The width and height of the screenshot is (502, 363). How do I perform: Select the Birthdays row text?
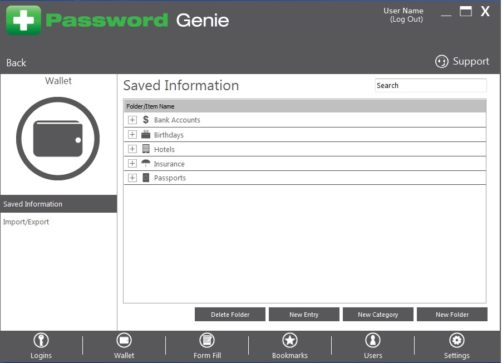coord(169,135)
